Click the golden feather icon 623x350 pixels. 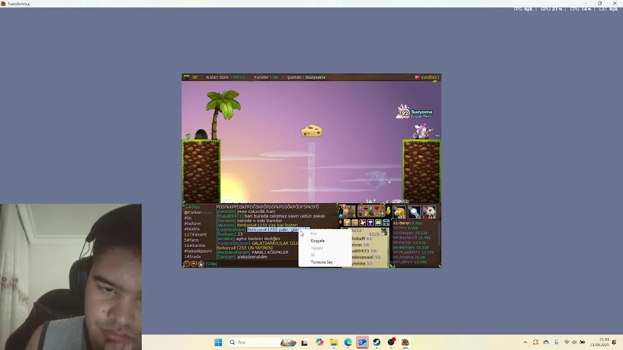coord(388,210)
